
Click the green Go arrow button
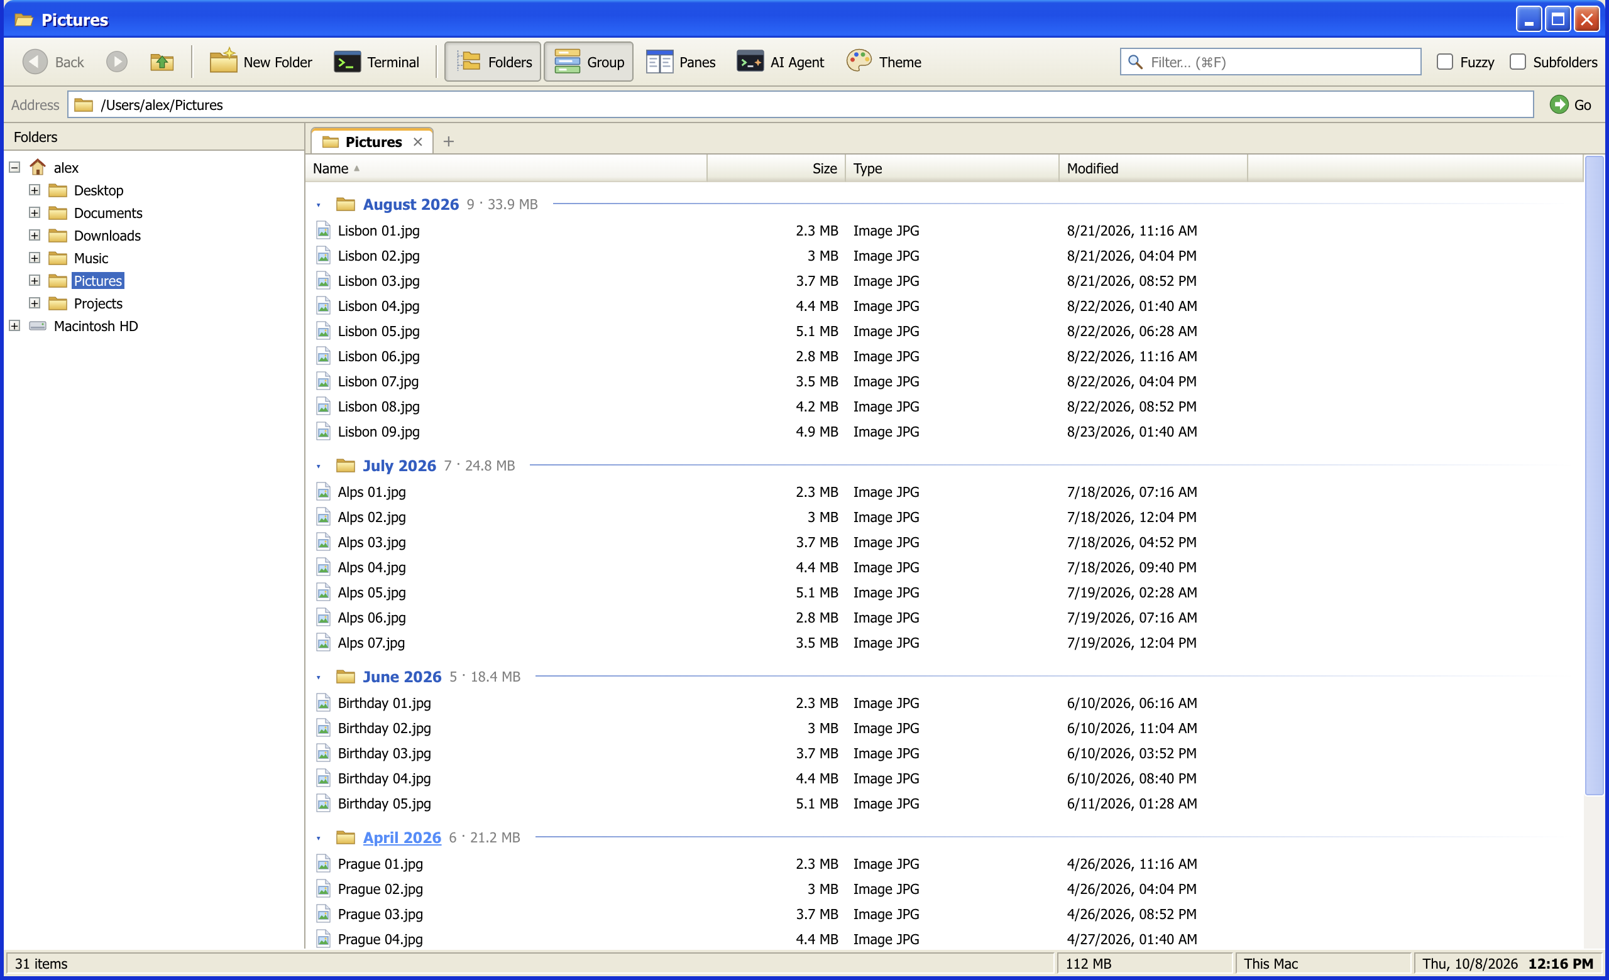pos(1559,104)
